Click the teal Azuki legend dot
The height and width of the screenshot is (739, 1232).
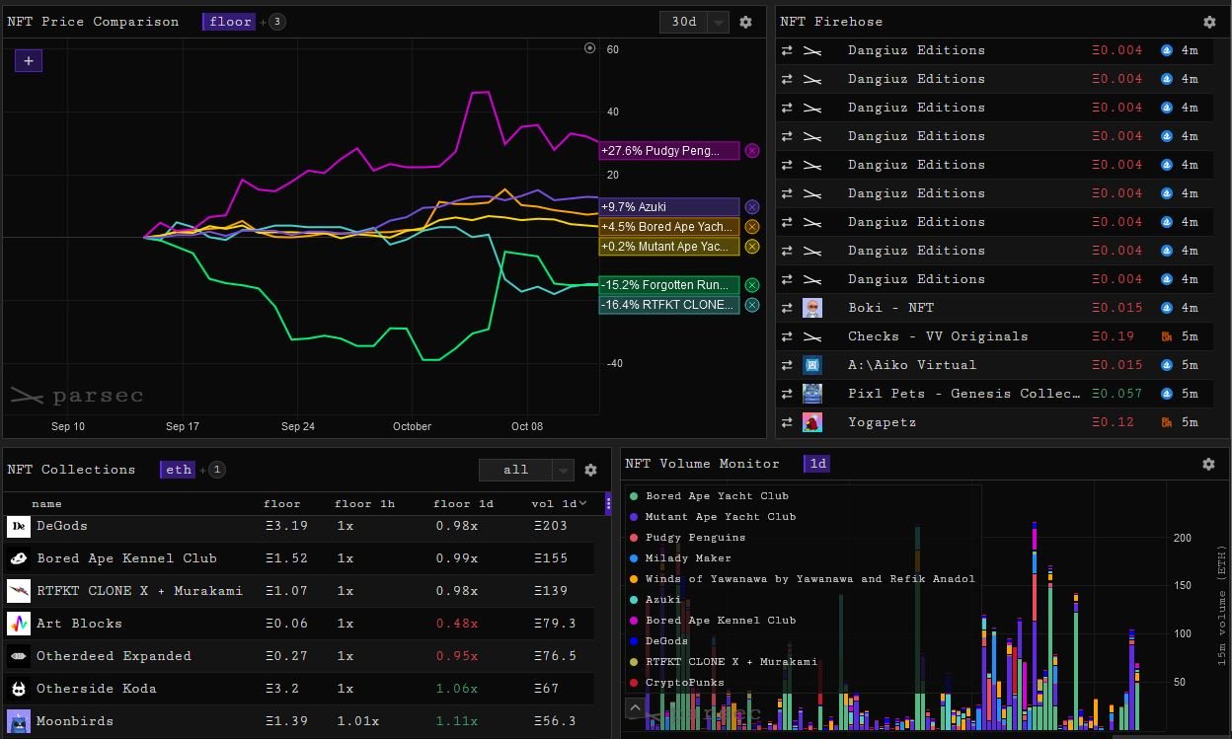tap(634, 600)
